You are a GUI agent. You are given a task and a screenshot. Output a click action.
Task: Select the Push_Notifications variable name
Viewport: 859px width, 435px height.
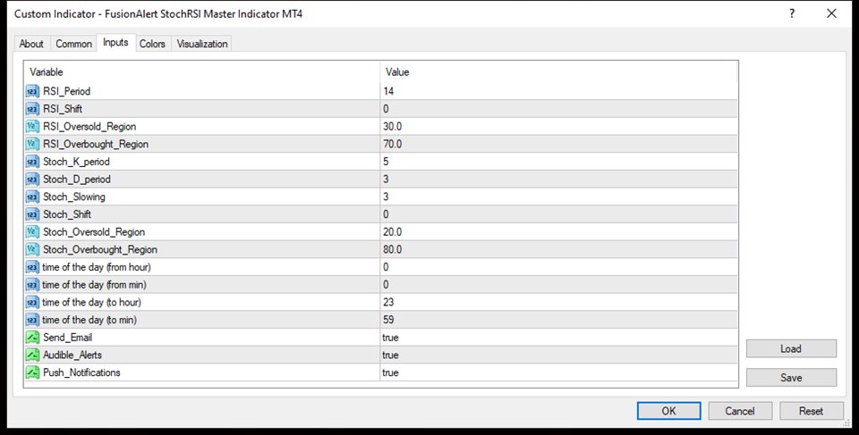(x=81, y=372)
